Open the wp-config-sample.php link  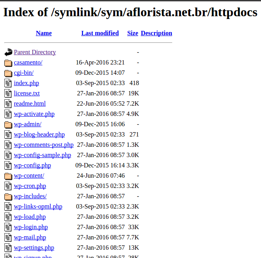point(42,155)
